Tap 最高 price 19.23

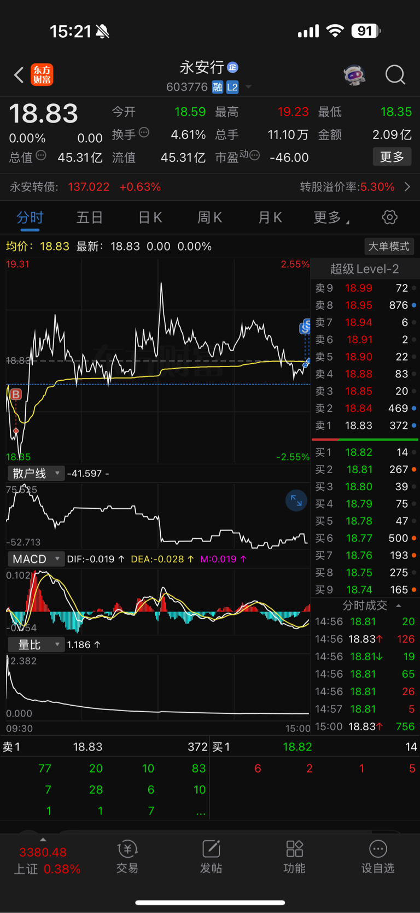coord(293,112)
